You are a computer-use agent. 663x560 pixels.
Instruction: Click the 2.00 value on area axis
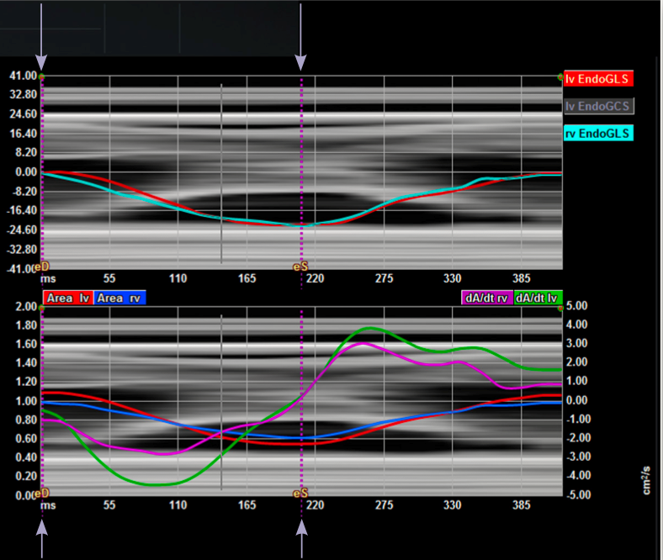[26, 306]
